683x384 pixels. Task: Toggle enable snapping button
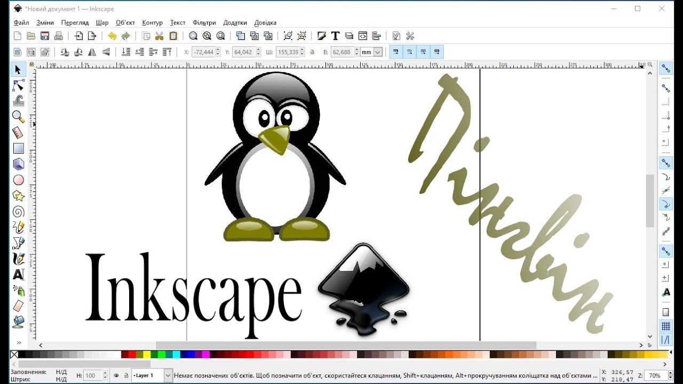[666, 68]
